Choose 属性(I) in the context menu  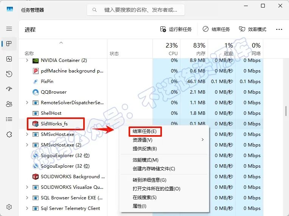139,206
